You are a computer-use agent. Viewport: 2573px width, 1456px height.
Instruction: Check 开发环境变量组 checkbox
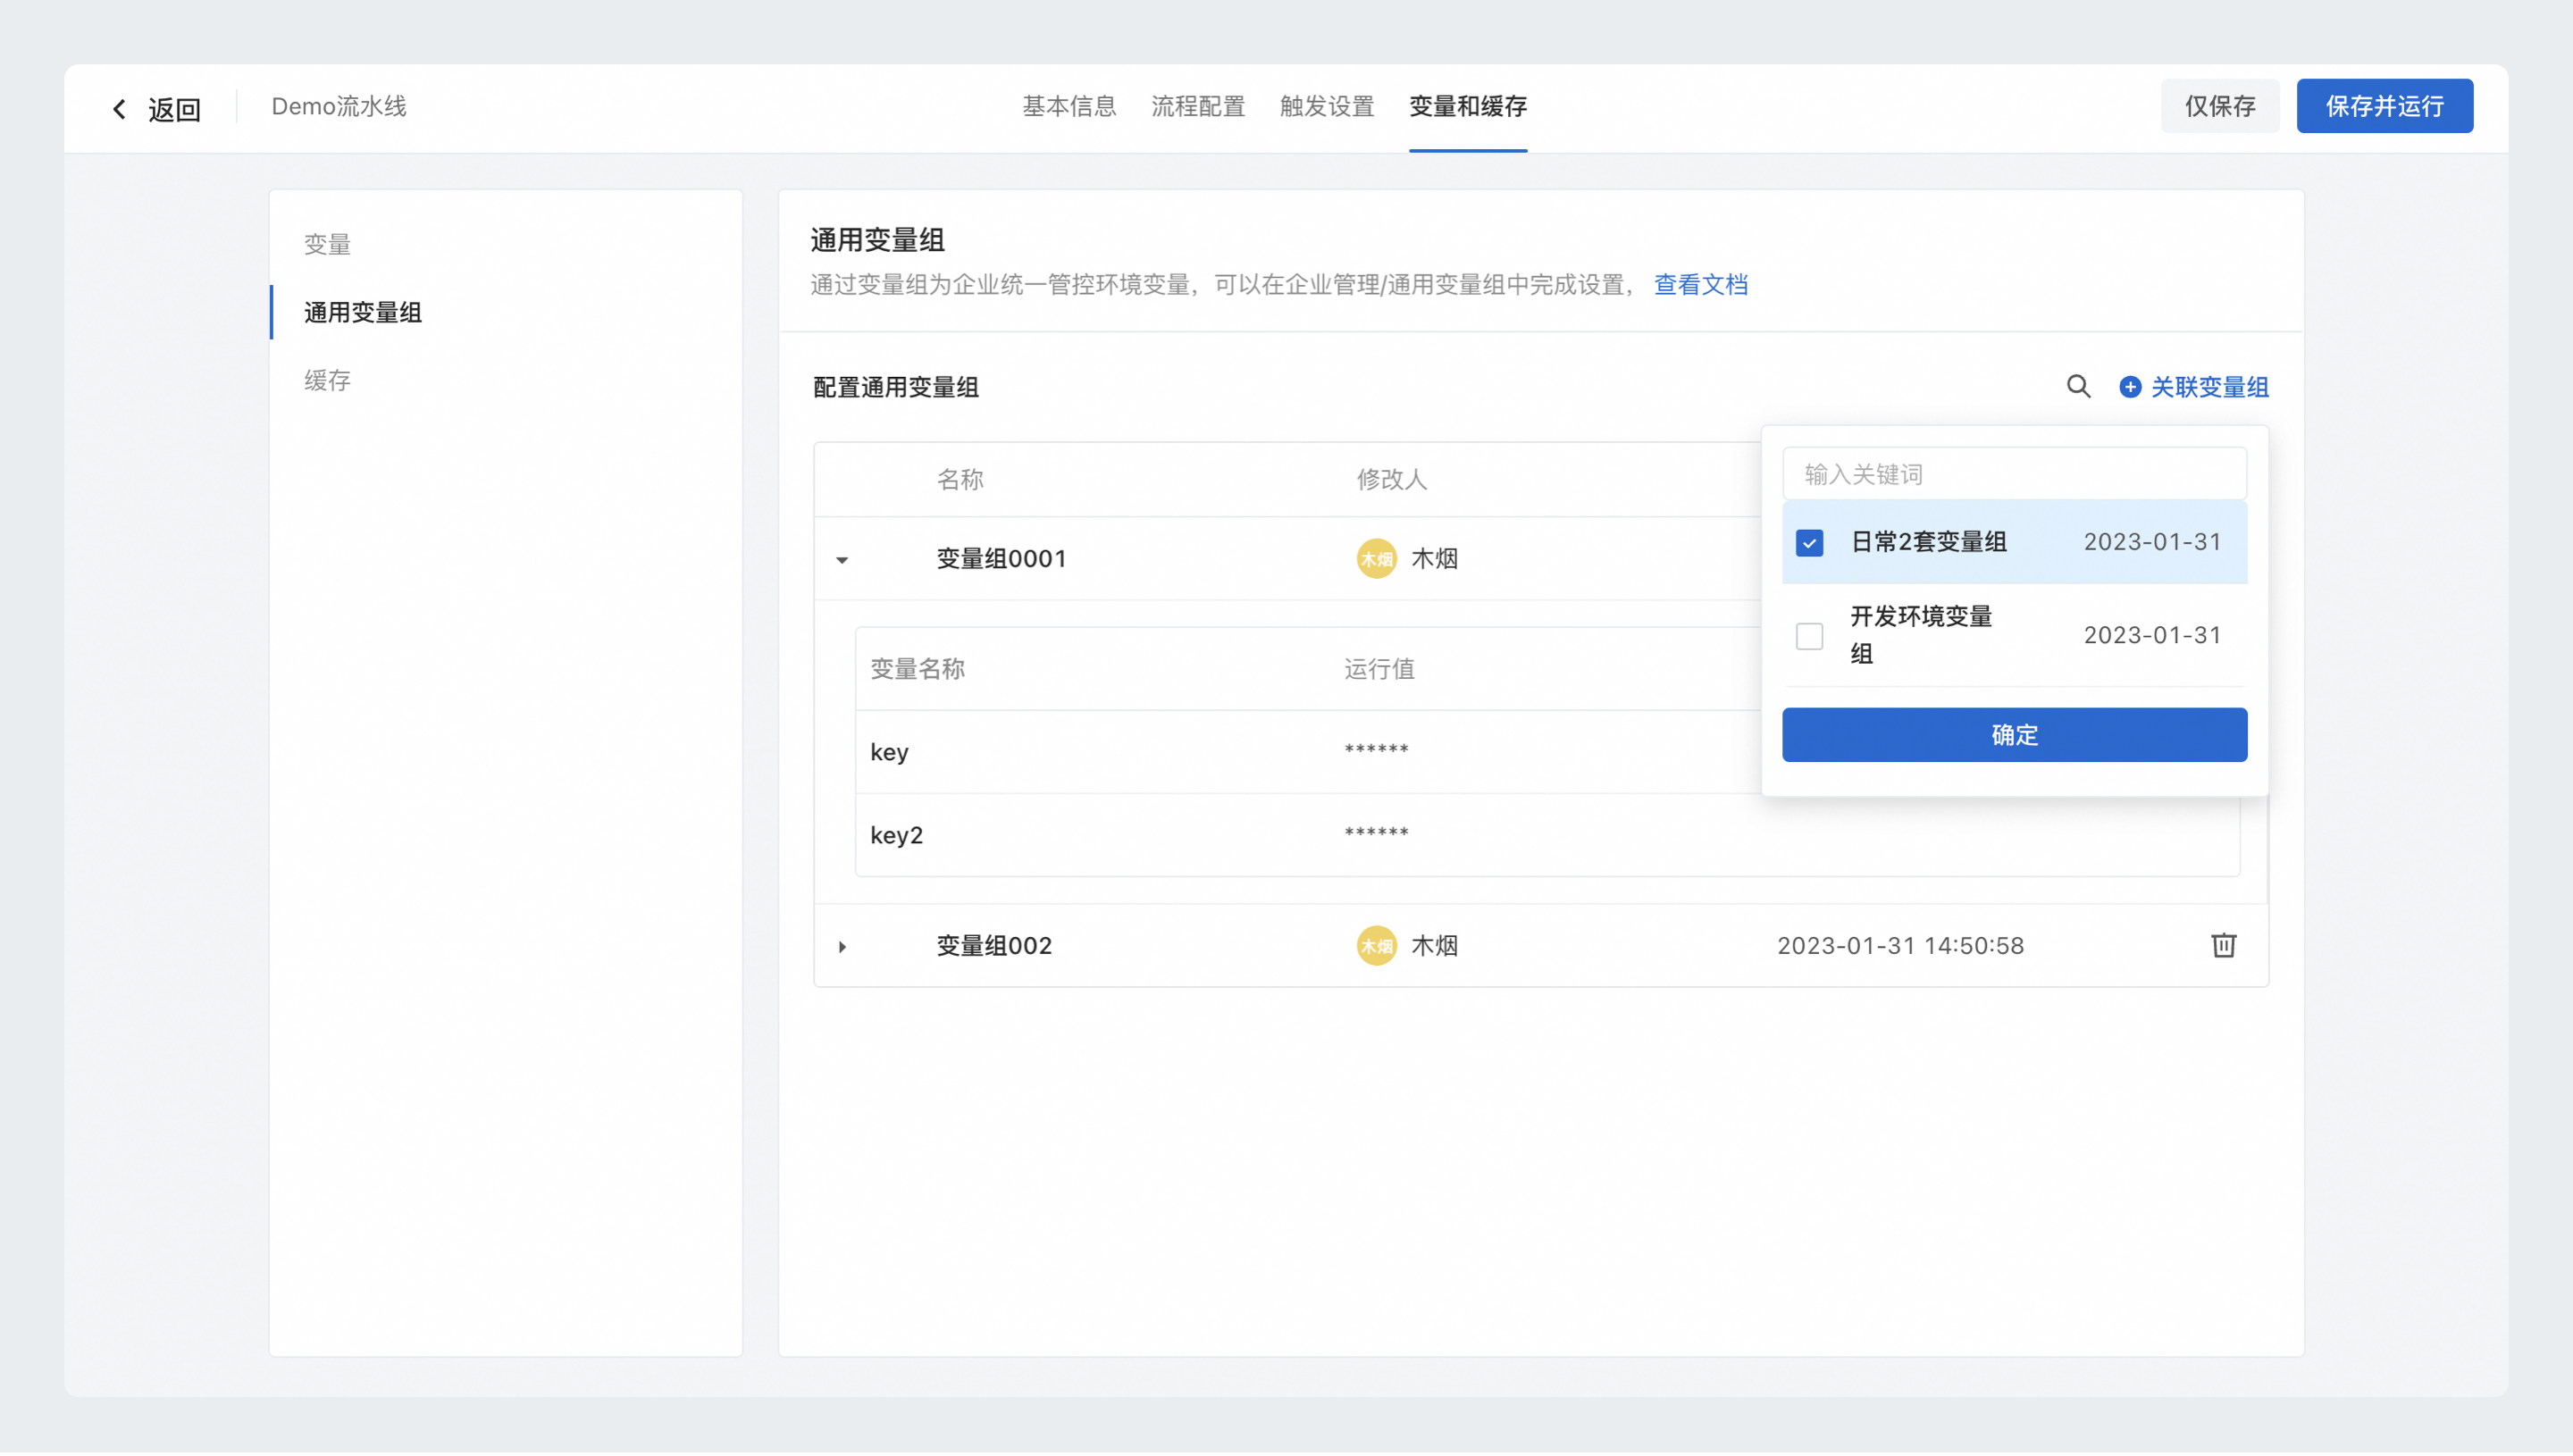[1809, 636]
